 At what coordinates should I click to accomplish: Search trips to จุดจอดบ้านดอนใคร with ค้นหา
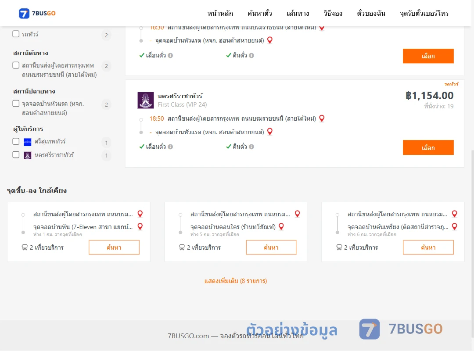point(271,247)
